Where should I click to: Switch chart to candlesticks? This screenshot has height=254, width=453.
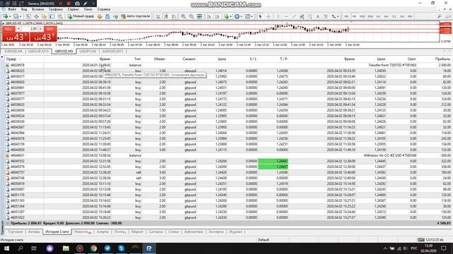tap(166, 16)
